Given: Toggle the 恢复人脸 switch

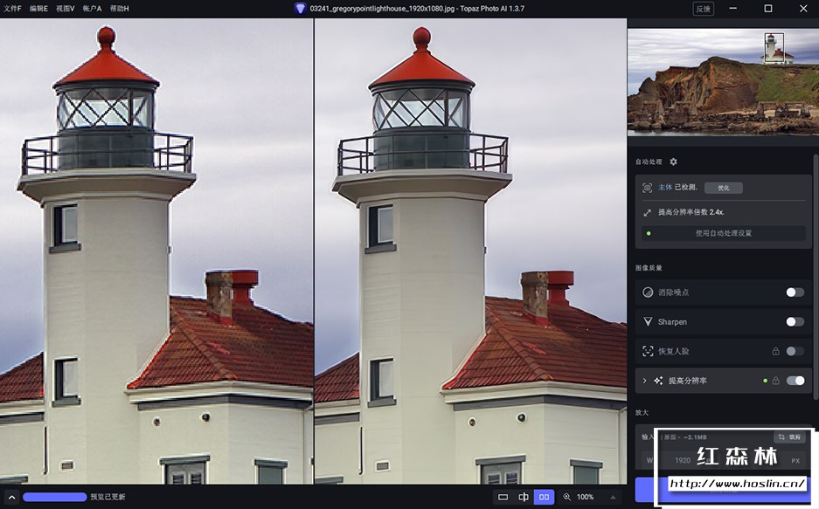Looking at the screenshot, I should click(795, 351).
